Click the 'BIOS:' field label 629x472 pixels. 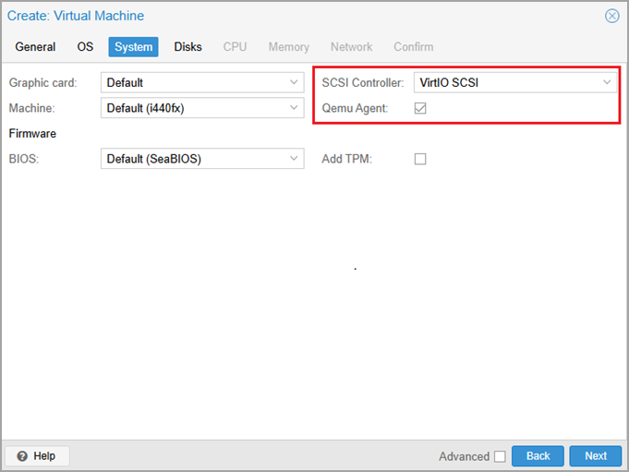pyautogui.click(x=24, y=159)
